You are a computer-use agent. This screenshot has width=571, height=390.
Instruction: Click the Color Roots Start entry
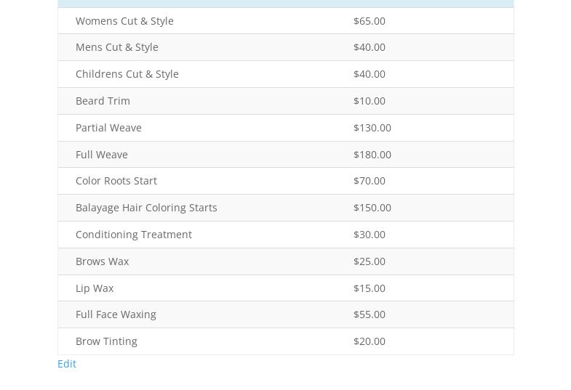(x=116, y=181)
